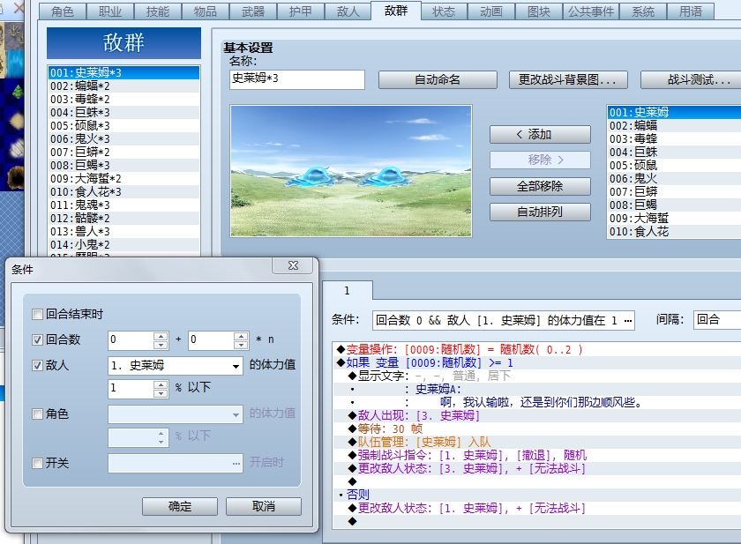Select the 敌人出现: [3. 史莱姆] command
Viewport: 741px width, 544px height.
point(537,416)
